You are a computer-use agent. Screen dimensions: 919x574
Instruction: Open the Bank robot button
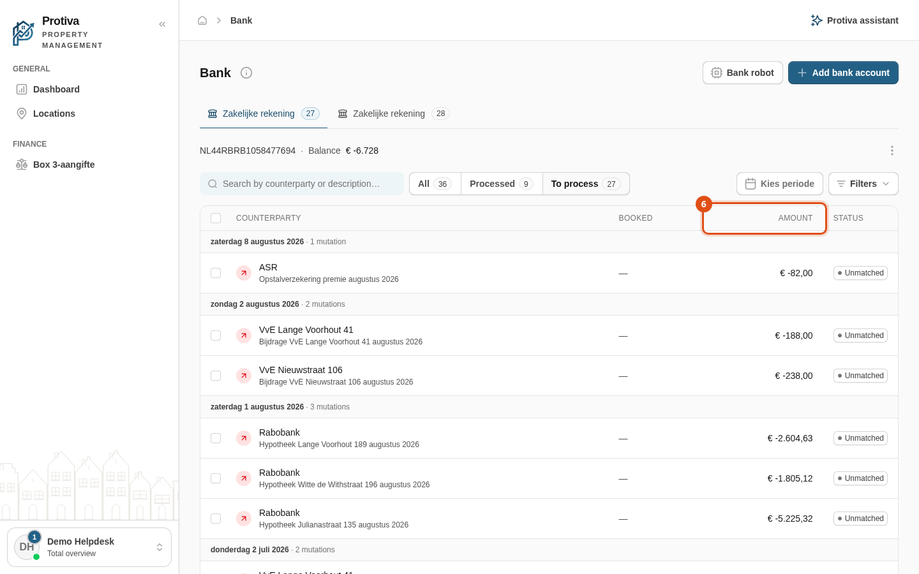[742, 73]
